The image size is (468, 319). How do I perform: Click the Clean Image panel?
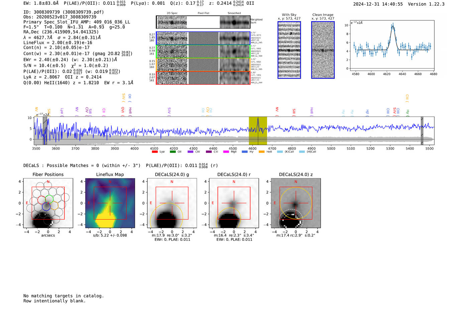pyautogui.click(x=323, y=50)
